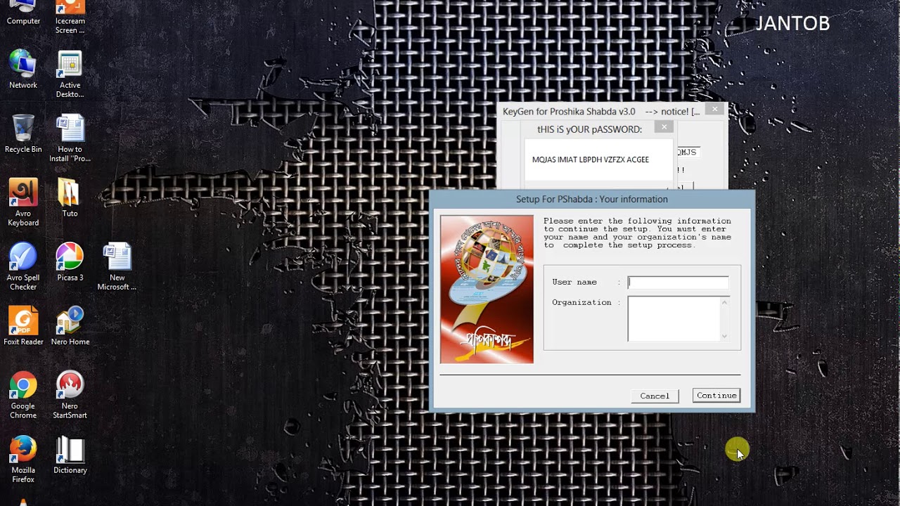Open the Computer desktop icon

pyautogui.click(x=23, y=12)
